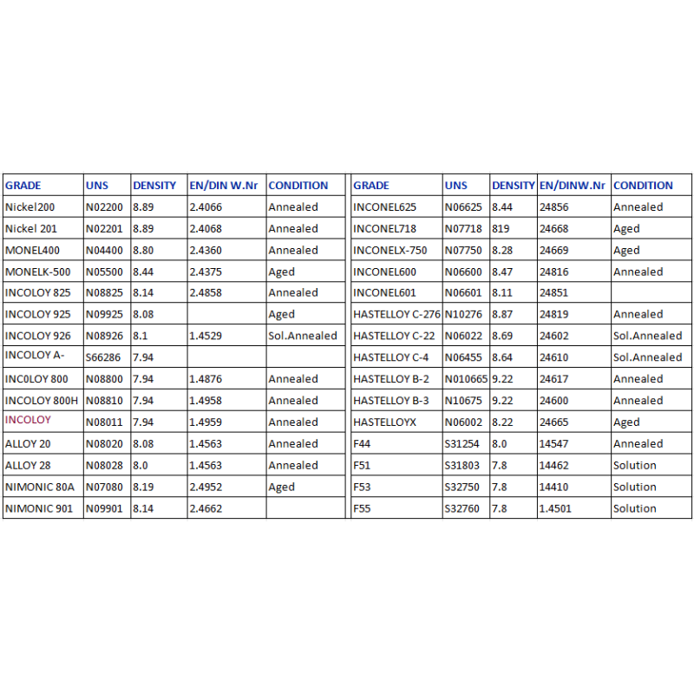
Task: Select the W.Nr value 2.4662
Action: pyautogui.click(x=226, y=508)
